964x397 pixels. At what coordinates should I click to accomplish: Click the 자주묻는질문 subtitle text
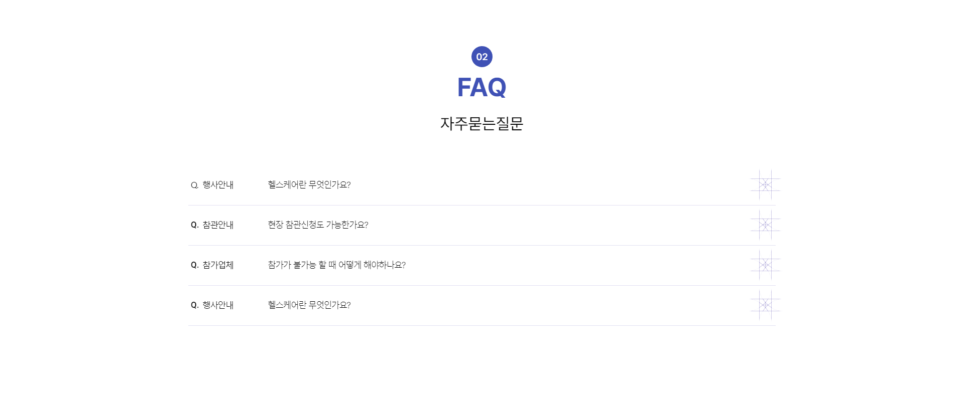[482, 123]
